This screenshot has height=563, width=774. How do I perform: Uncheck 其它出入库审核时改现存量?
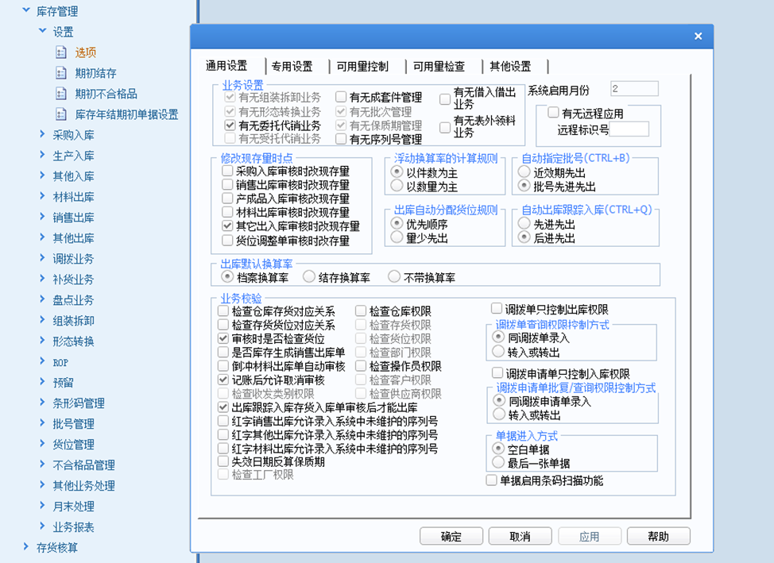[x=227, y=226]
